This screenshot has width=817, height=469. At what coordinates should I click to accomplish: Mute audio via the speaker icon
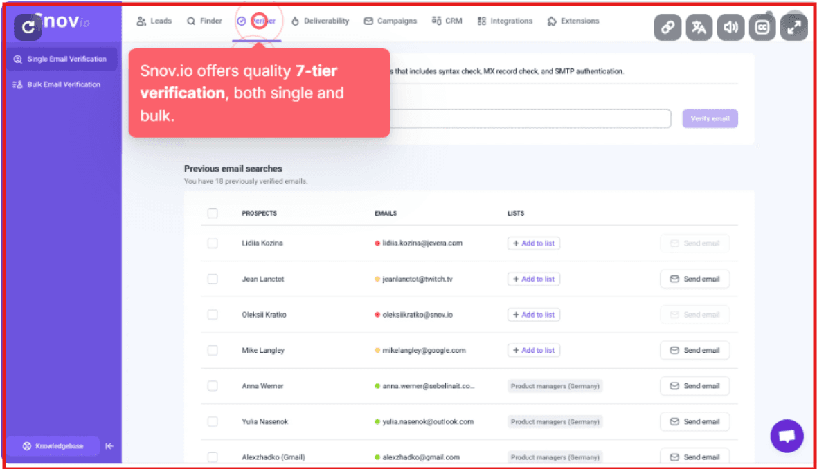point(730,27)
